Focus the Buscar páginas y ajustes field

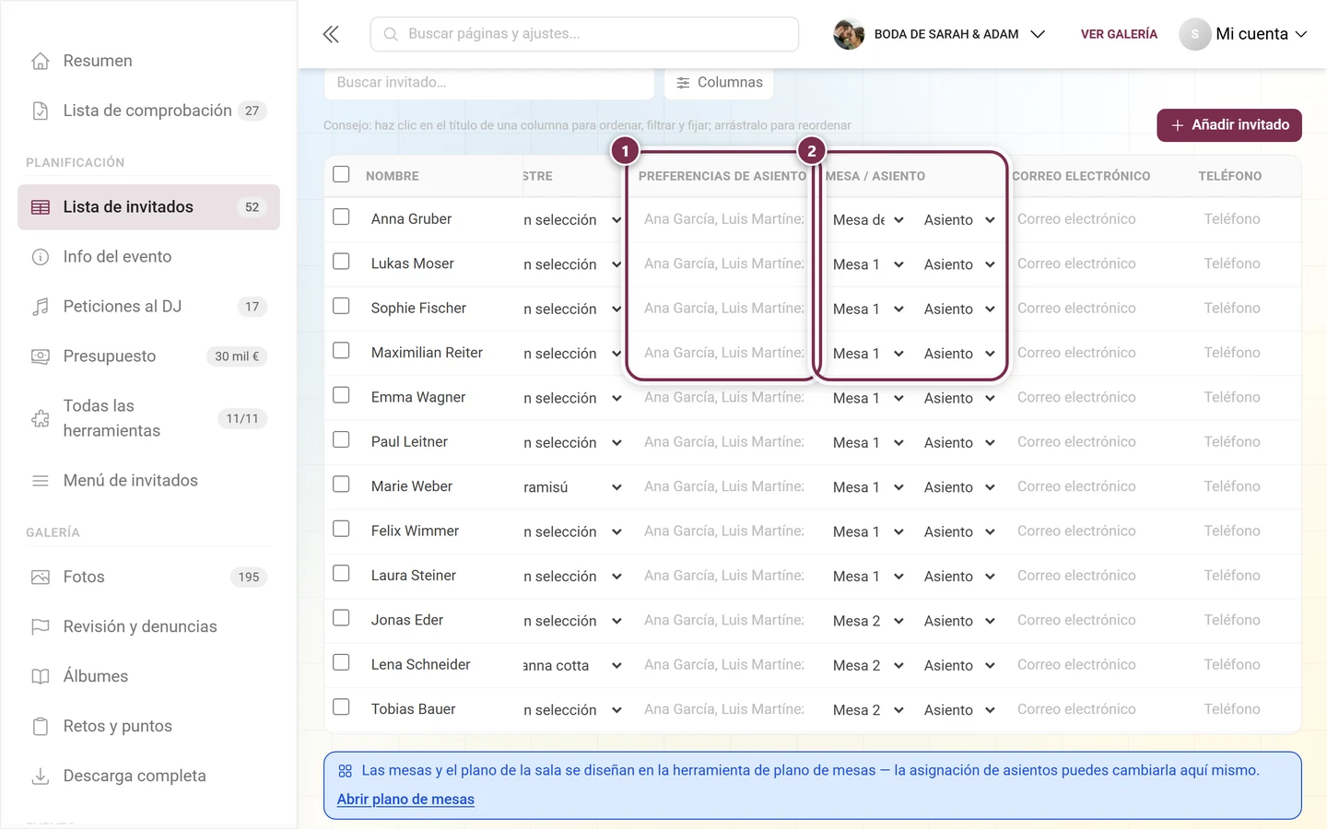584,34
